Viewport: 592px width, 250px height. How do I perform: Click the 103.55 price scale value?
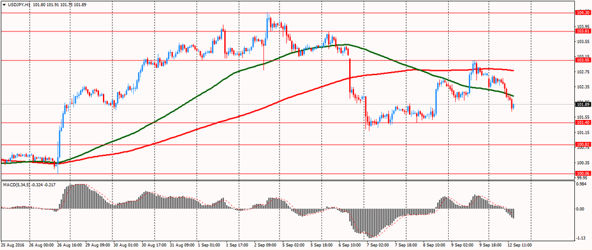click(583, 41)
